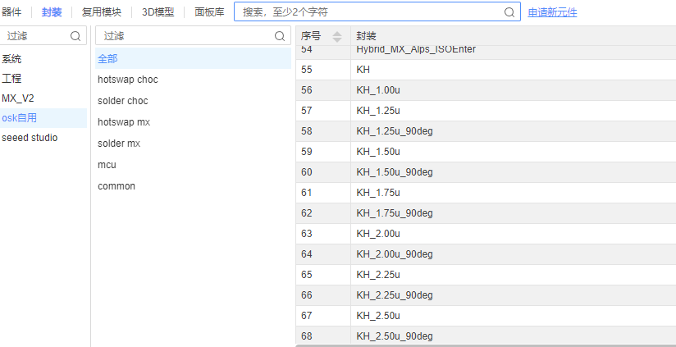Select the MX_V2 library

point(18,98)
